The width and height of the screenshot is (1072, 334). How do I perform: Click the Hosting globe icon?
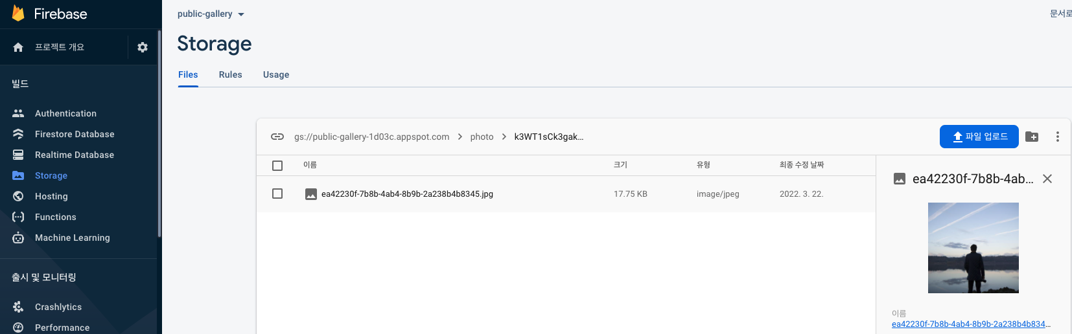[18, 196]
